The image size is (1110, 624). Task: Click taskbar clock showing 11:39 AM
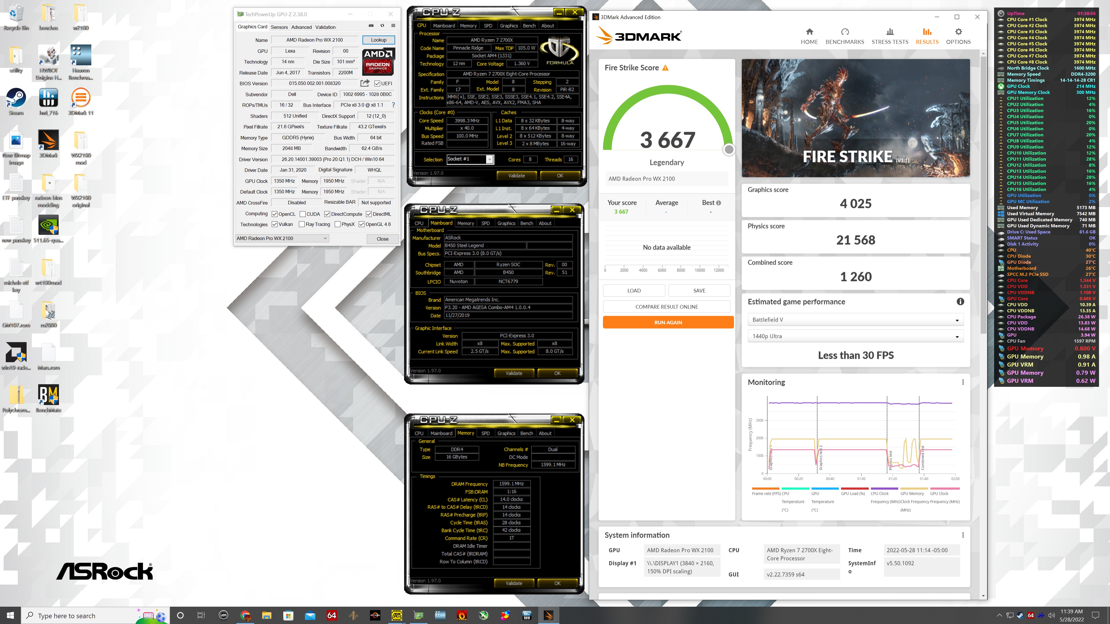(1071, 615)
